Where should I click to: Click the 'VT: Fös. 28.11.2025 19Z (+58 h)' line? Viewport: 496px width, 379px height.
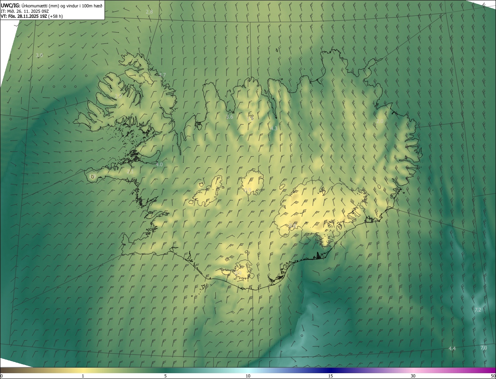click(32, 16)
